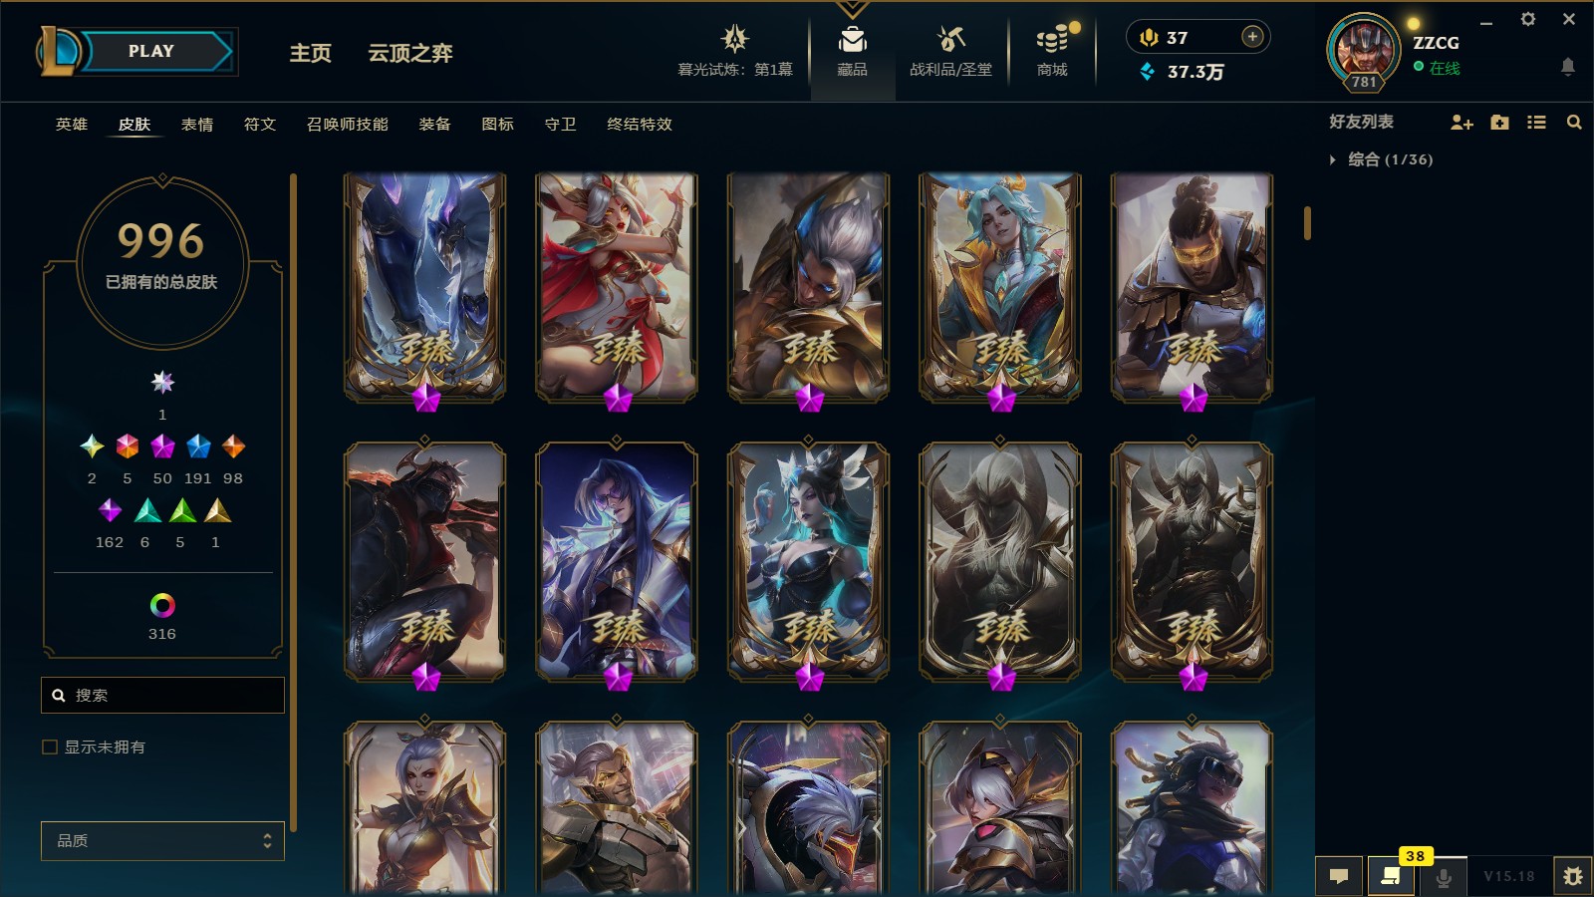Image resolution: width=1594 pixels, height=897 pixels.
Task: Switch to the 召唤师技能 tab
Action: tap(348, 125)
